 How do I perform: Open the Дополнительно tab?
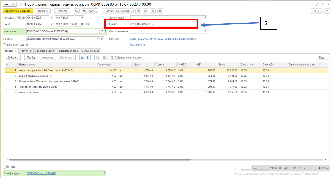90,51
